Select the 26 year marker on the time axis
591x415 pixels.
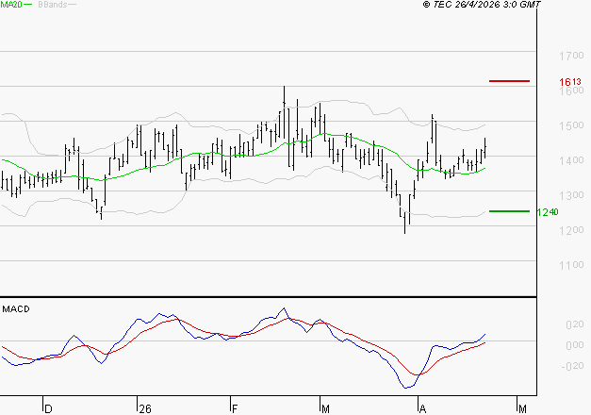pyautogui.click(x=144, y=408)
